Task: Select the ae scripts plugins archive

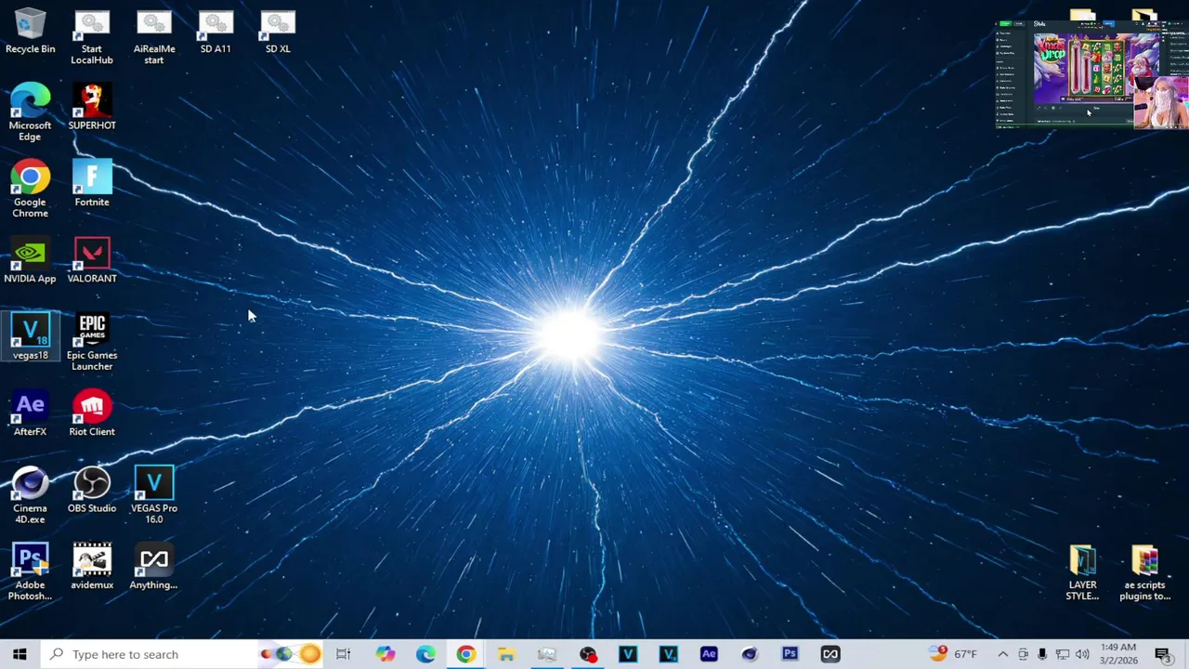Action: click(x=1144, y=573)
